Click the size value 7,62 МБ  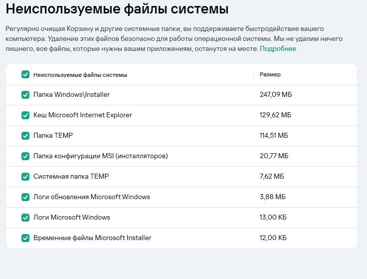click(x=272, y=176)
